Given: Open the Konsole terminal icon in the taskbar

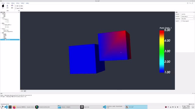Looking at the screenshot, I should click(10, 107).
